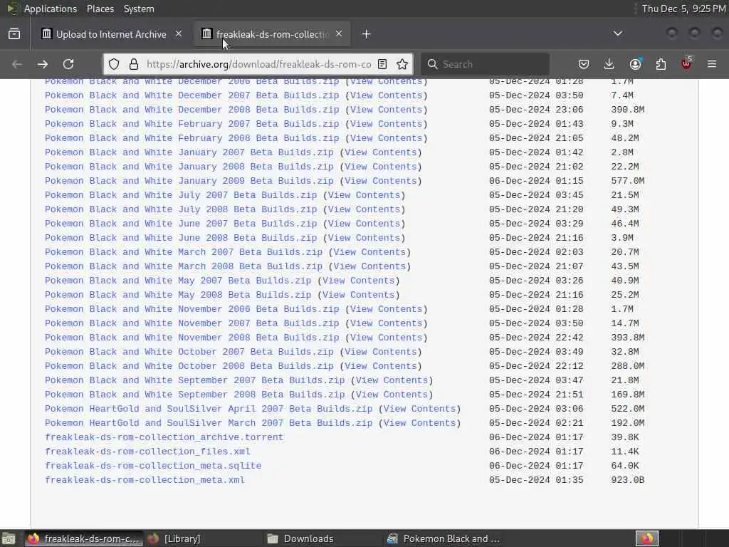Focus the Firefox Search box

pyautogui.click(x=485, y=64)
